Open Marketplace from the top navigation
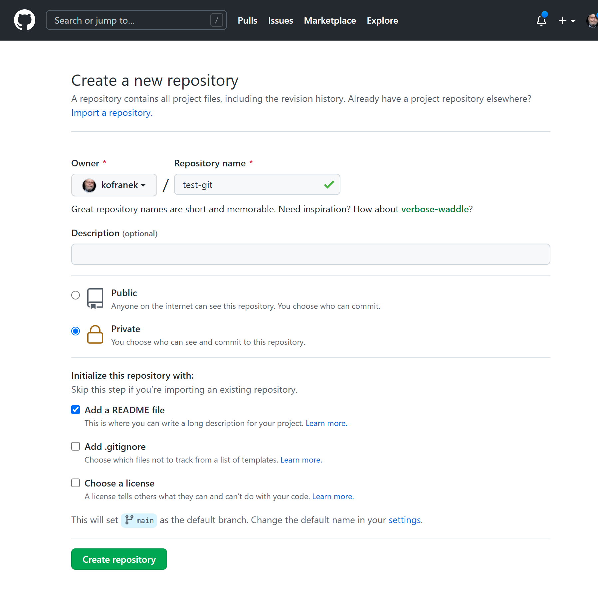 coord(330,21)
